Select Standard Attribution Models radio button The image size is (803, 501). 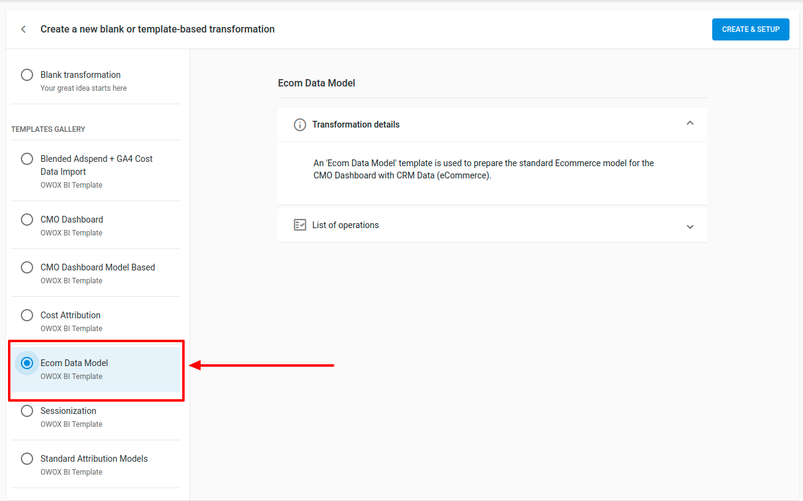click(x=27, y=459)
